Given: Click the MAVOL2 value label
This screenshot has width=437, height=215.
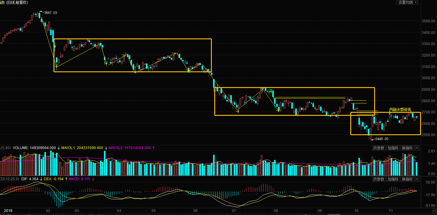Looking at the screenshot, I should click(x=129, y=148).
